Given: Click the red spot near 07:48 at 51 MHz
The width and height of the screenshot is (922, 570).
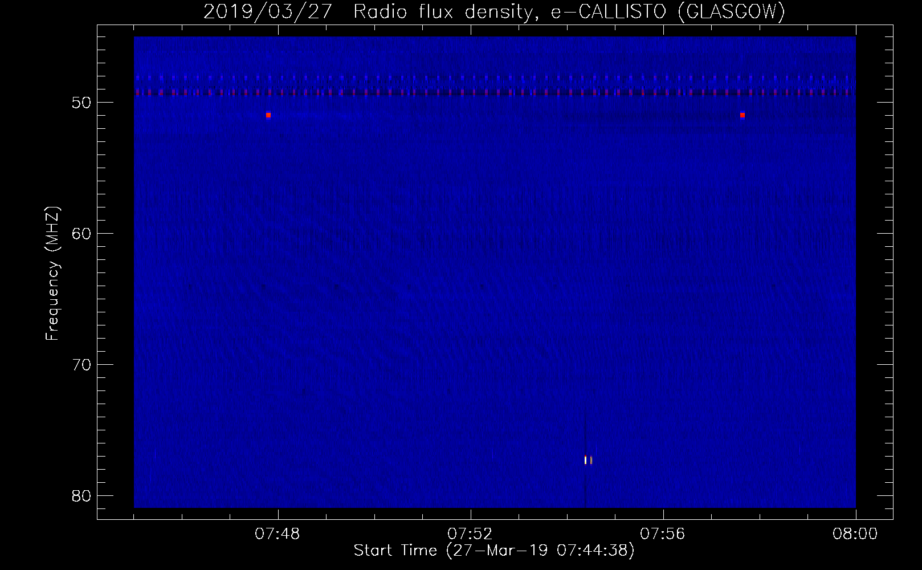Looking at the screenshot, I should [x=268, y=115].
